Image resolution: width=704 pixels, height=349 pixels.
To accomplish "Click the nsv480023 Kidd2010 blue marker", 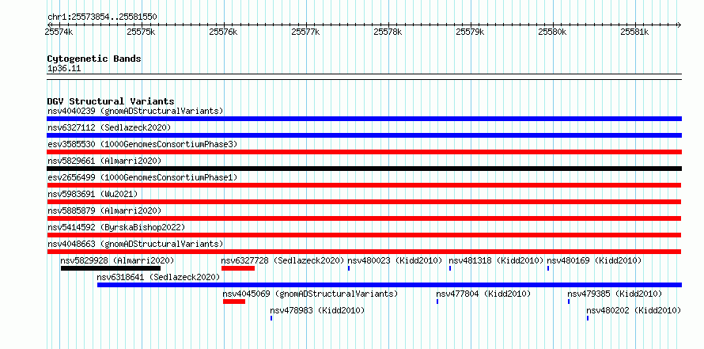I will coord(349,268).
